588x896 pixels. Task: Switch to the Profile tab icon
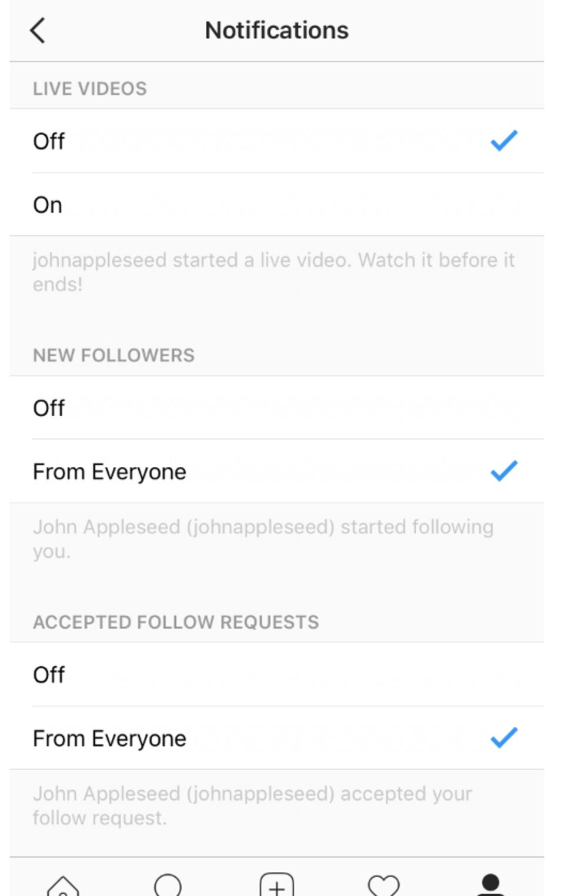tap(490, 884)
